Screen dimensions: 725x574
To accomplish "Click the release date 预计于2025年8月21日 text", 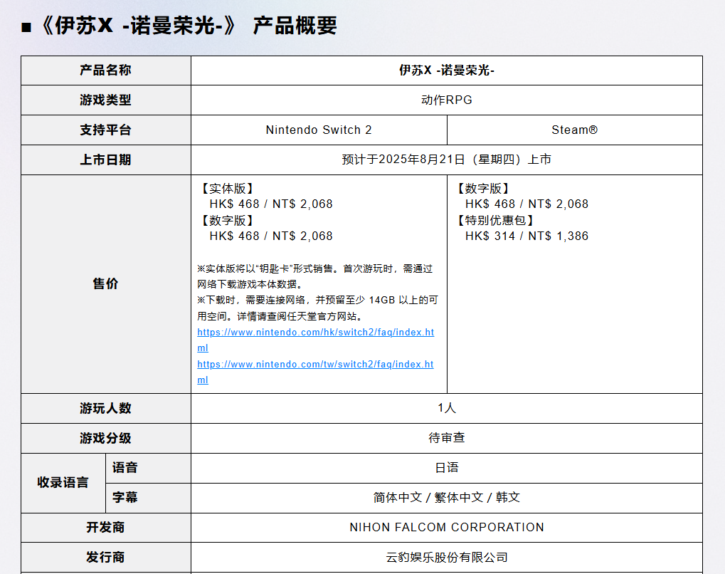I will point(447,160).
